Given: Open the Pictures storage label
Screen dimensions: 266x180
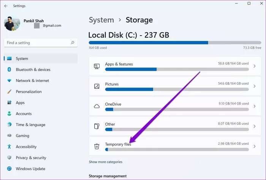Looking at the screenshot, I should tap(112, 84).
